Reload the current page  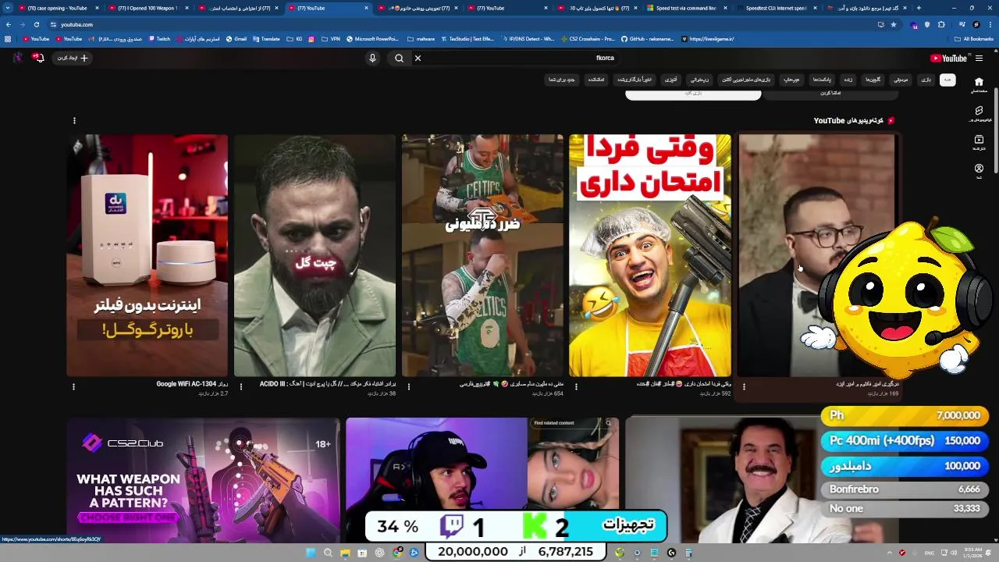[x=37, y=24]
